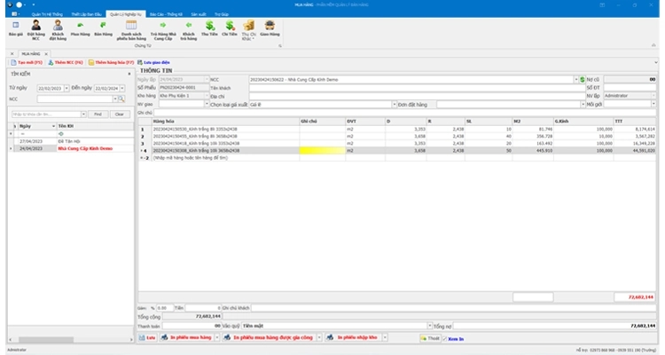Image resolution: width=665 pixels, height=355 pixels.
Task: Click the NCC search magnifier icon
Action: pyautogui.click(x=121, y=100)
